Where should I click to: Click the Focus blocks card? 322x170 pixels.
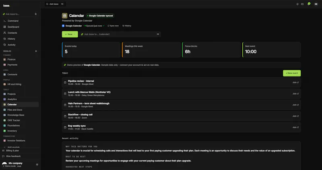click(211, 50)
